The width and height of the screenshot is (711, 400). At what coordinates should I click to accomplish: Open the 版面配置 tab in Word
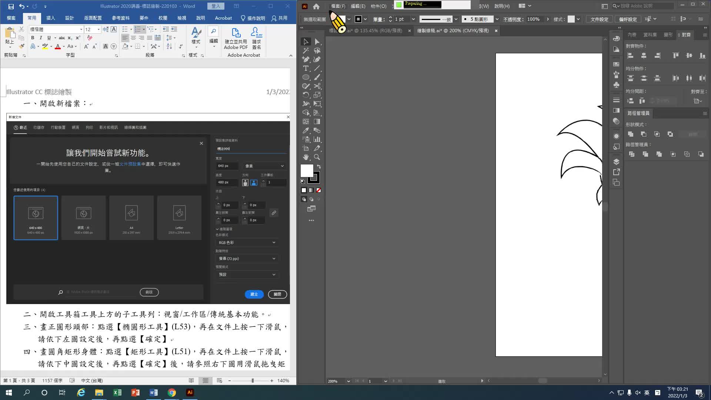coord(93,18)
